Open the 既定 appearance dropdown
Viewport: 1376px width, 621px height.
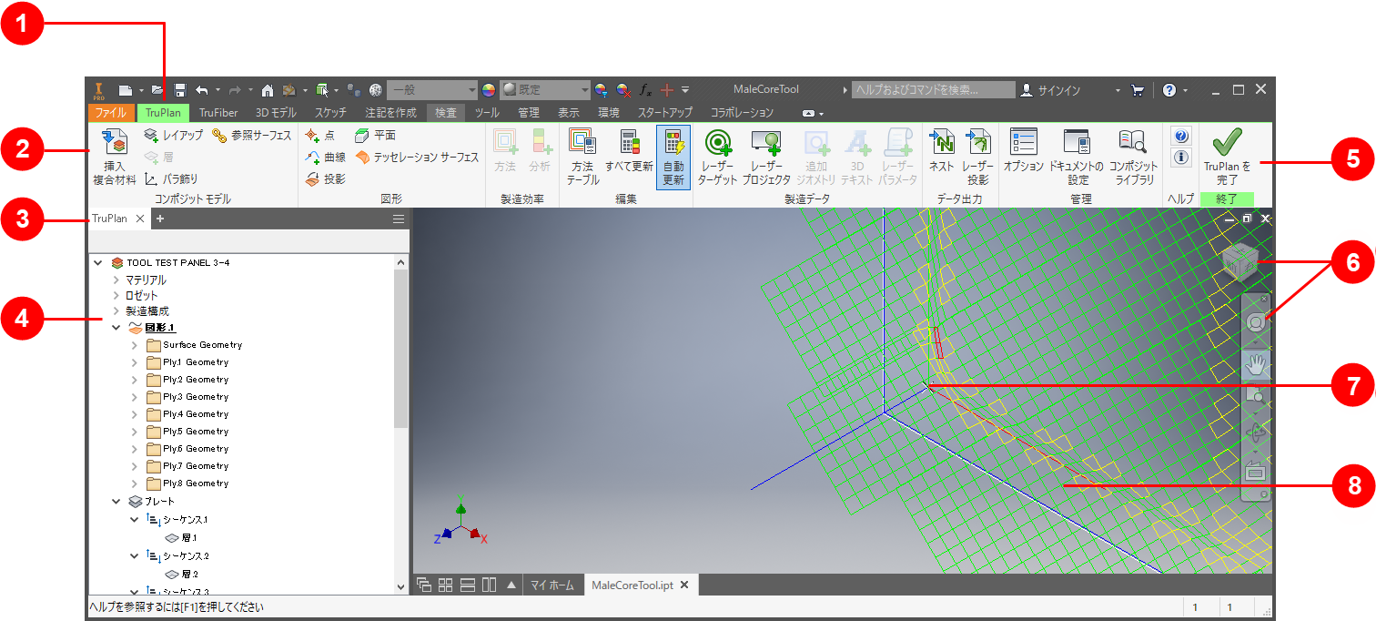[x=545, y=90]
